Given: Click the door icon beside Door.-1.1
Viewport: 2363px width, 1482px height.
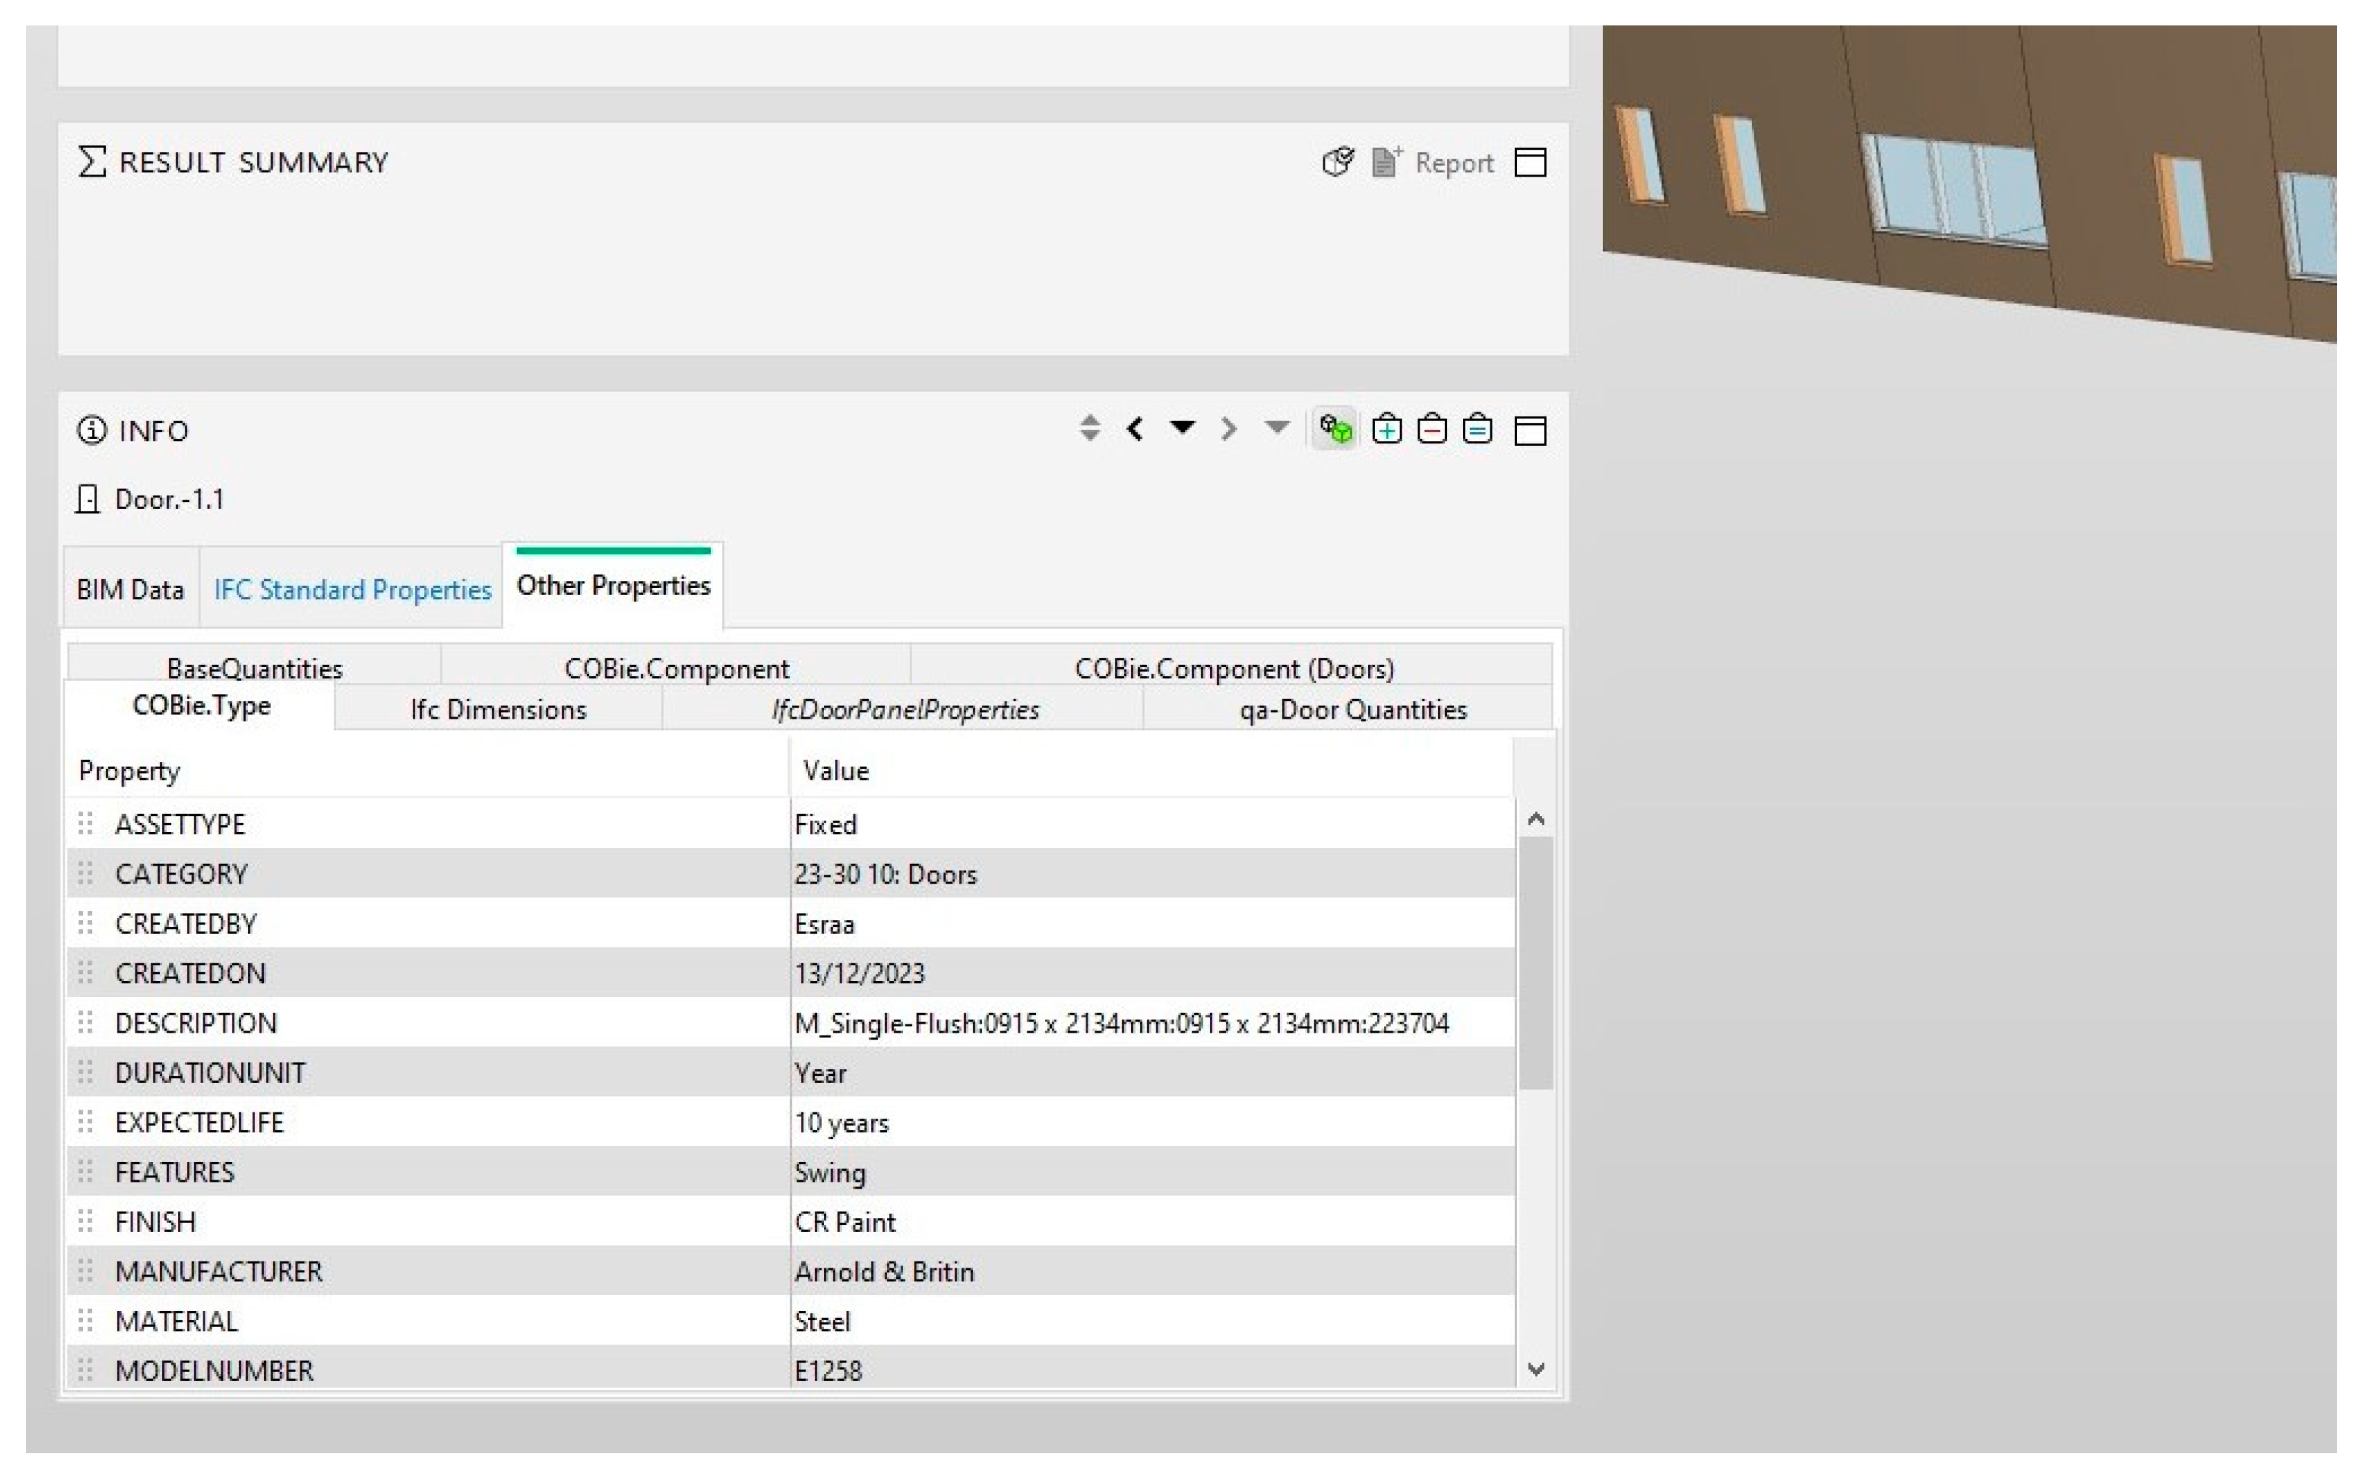Looking at the screenshot, I should (87, 499).
